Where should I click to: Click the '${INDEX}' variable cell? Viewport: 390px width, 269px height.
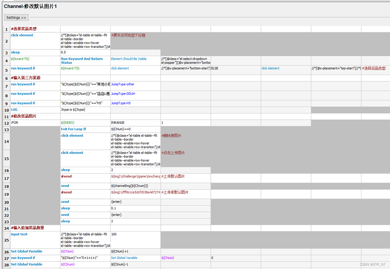85,123
